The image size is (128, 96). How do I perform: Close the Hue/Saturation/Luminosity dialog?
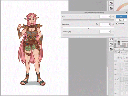pyautogui.click(x=126, y=13)
